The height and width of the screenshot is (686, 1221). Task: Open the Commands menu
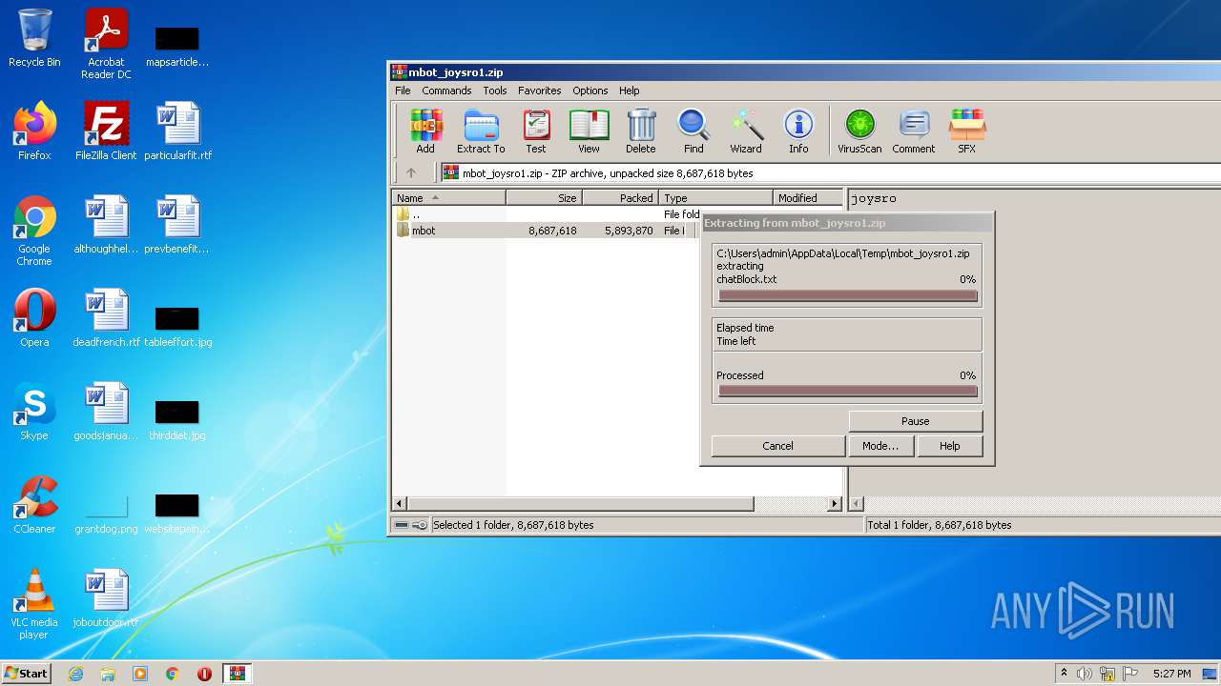click(x=446, y=91)
